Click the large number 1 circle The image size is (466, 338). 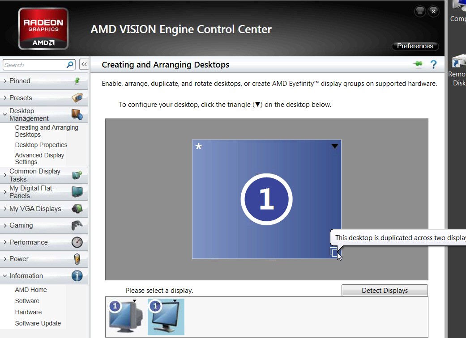tap(267, 199)
